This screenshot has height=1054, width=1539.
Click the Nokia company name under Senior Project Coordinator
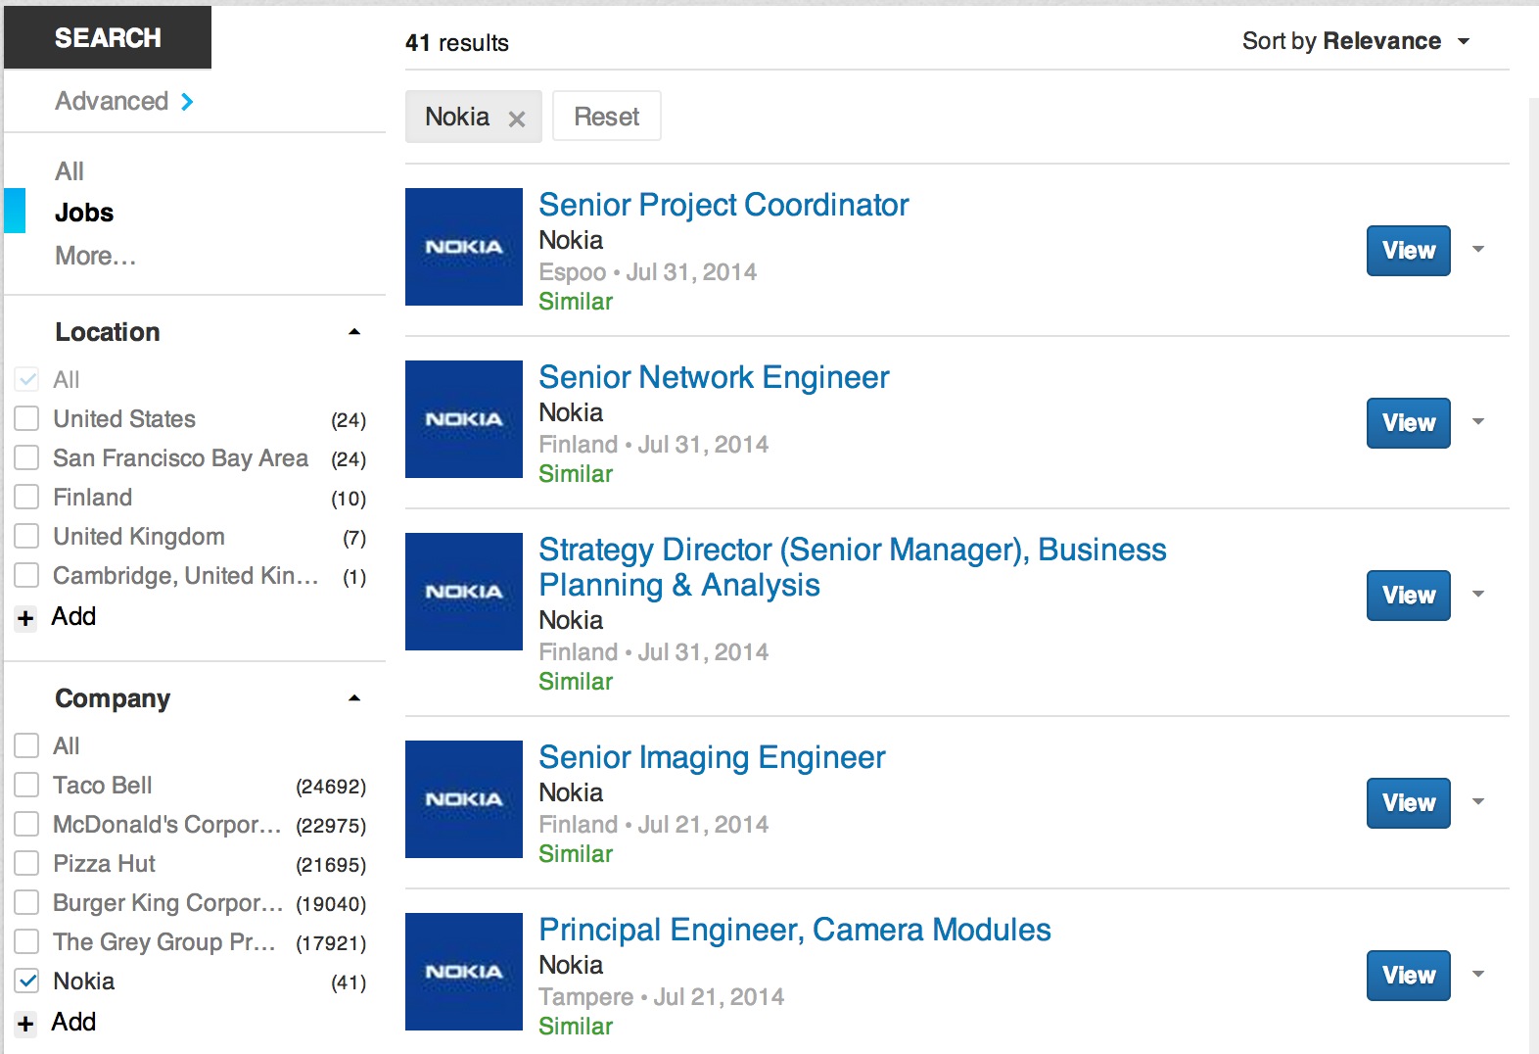571,240
